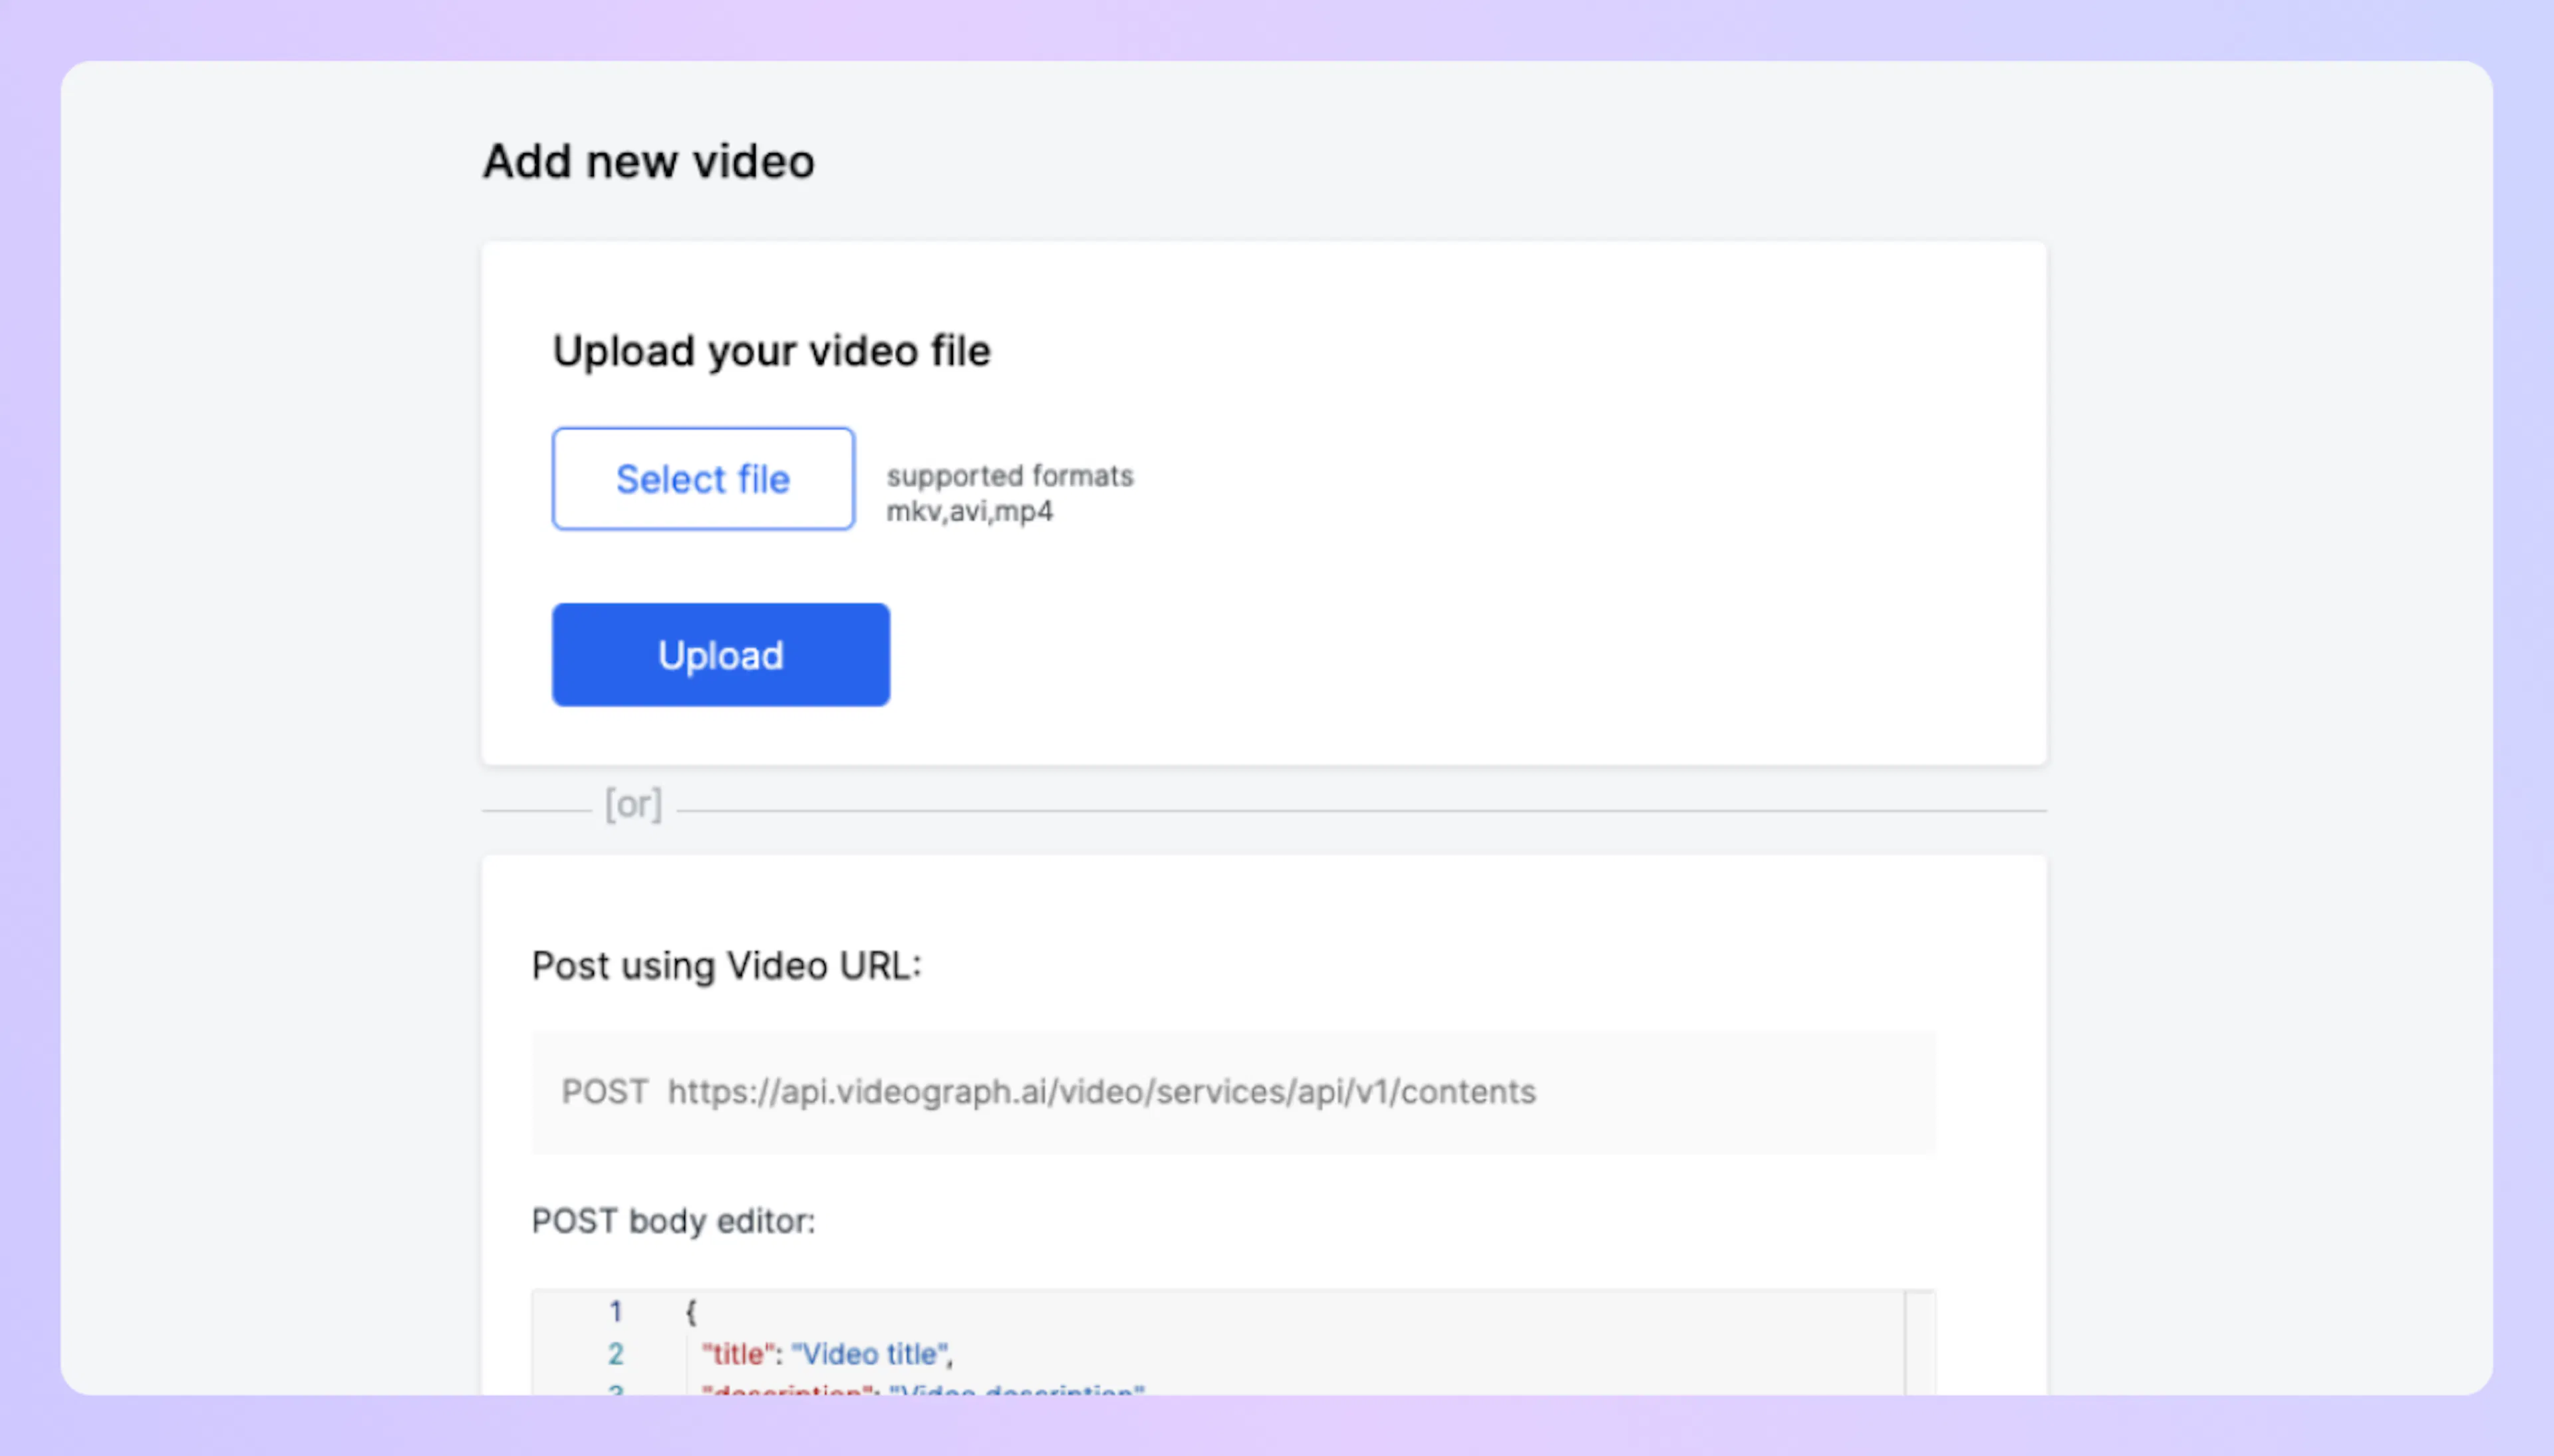
Task: Click the API endpoint URL text
Action: coord(1101,1091)
